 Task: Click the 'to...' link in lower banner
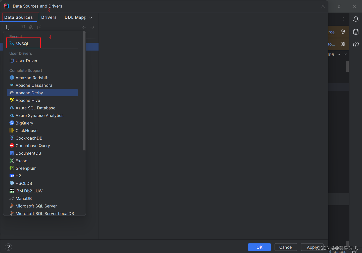[332, 44]
